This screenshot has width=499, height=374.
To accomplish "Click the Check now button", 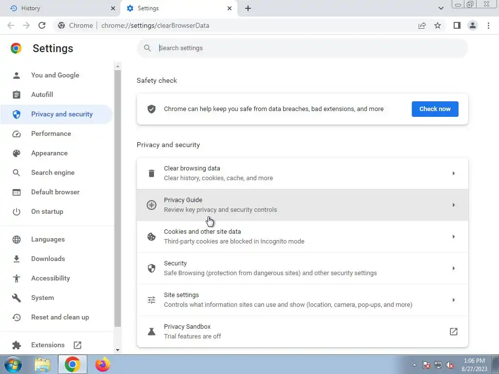I will tap(435, 109).
